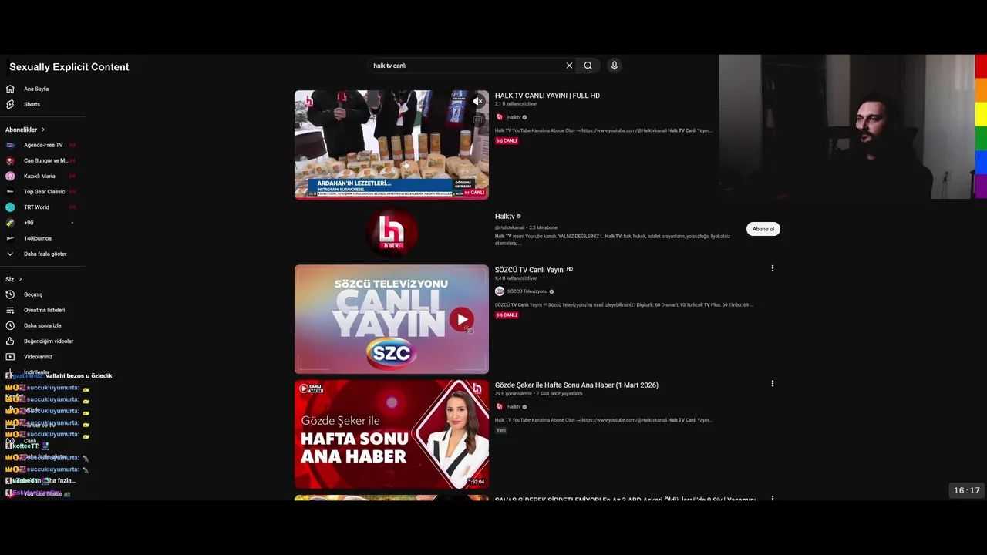Open Hafta Sonu Ana Haber thumbnail
This screenshot has height=555, width=987.
coord(392,434)
